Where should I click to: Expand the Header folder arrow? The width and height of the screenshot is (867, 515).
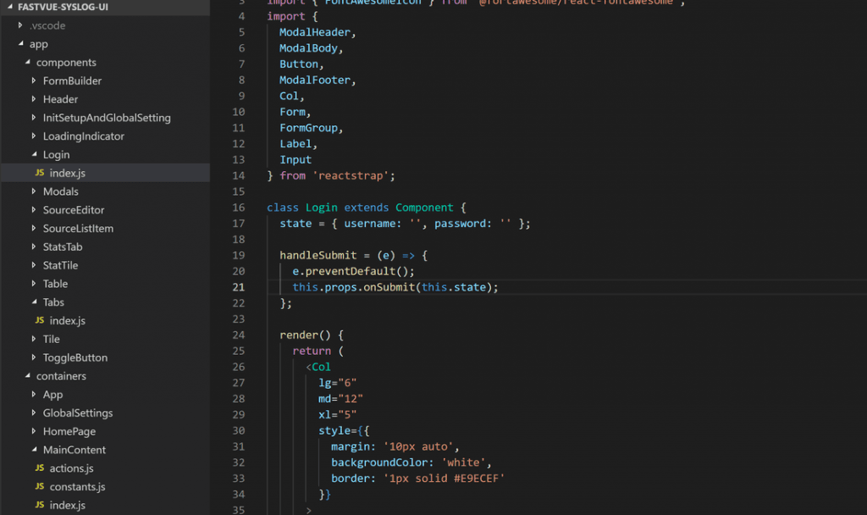tap(34, 99)
